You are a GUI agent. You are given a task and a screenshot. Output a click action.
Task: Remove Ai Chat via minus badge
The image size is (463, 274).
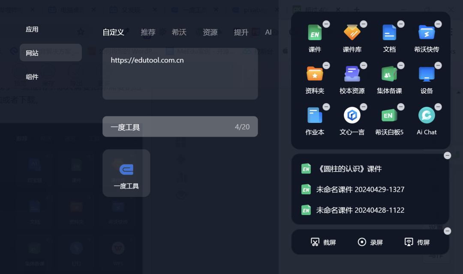(438, 107)
